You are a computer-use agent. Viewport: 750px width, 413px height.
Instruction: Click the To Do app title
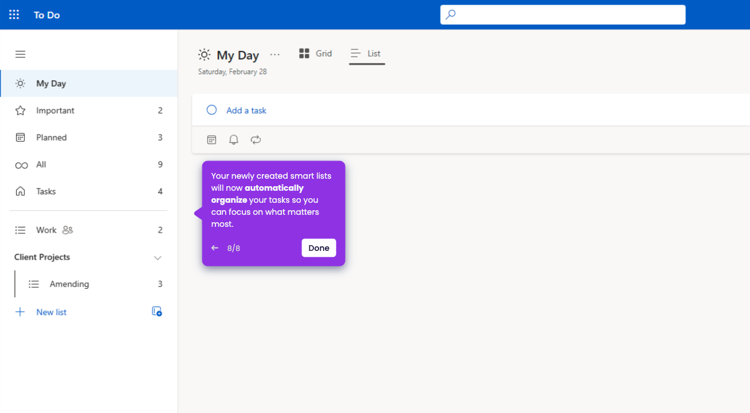coord(47,15)
